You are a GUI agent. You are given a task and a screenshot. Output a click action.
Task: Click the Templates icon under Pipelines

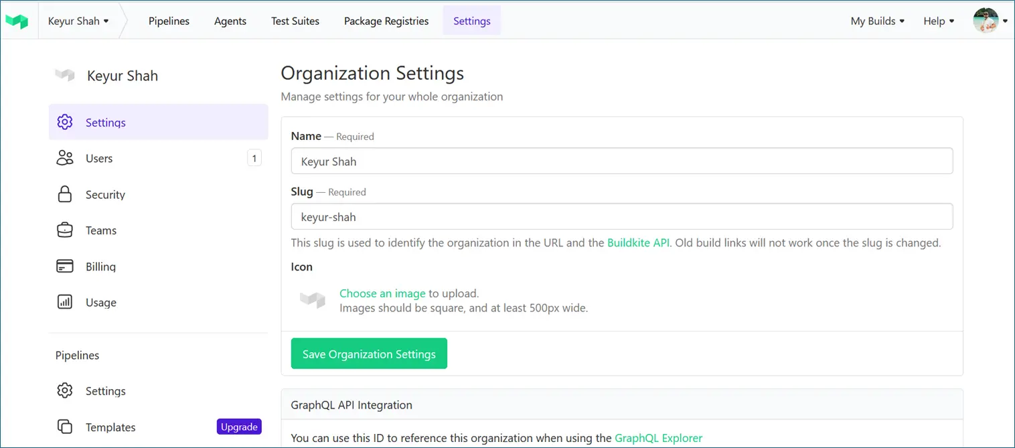click(64, 427)
